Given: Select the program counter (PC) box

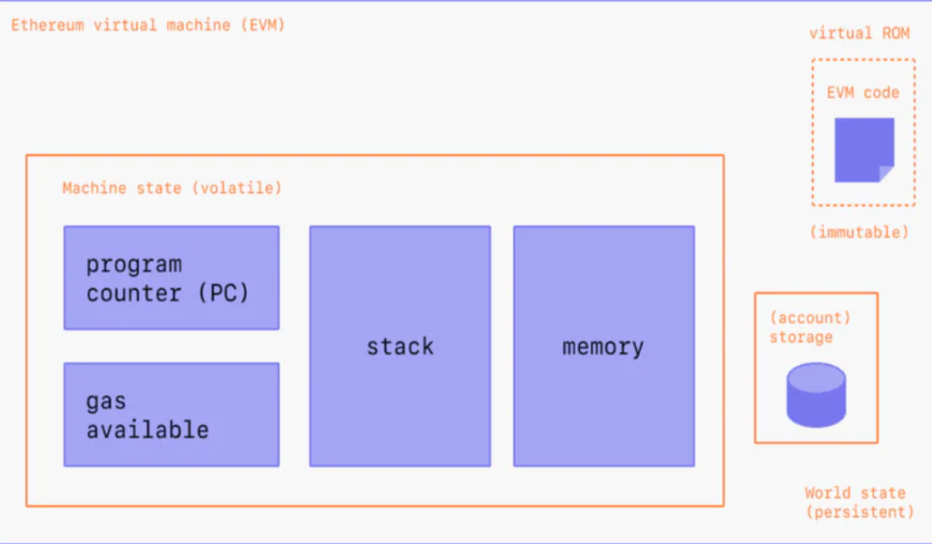Looking at the screenshot, I should (x=172, y=278).
